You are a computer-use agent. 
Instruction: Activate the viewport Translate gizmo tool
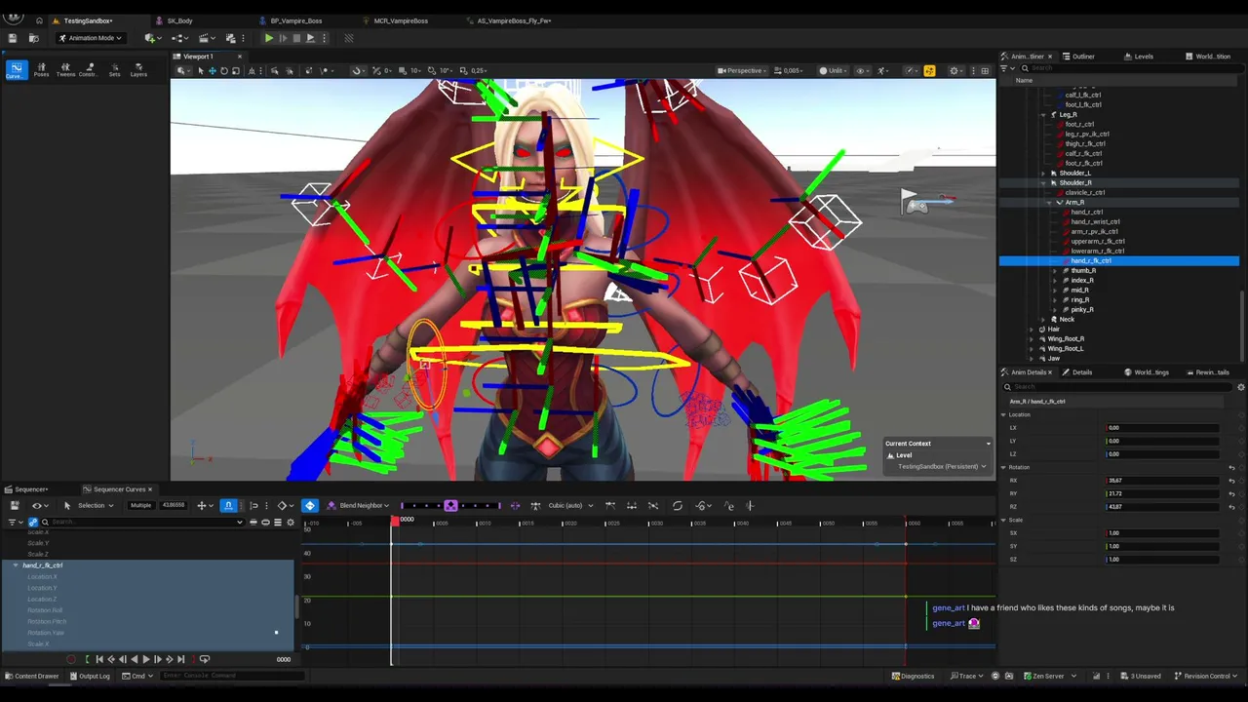213,70
